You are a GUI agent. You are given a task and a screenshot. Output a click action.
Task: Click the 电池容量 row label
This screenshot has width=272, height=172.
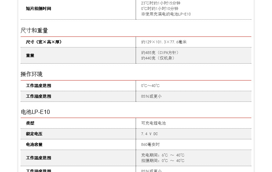[x=34, y=144]
